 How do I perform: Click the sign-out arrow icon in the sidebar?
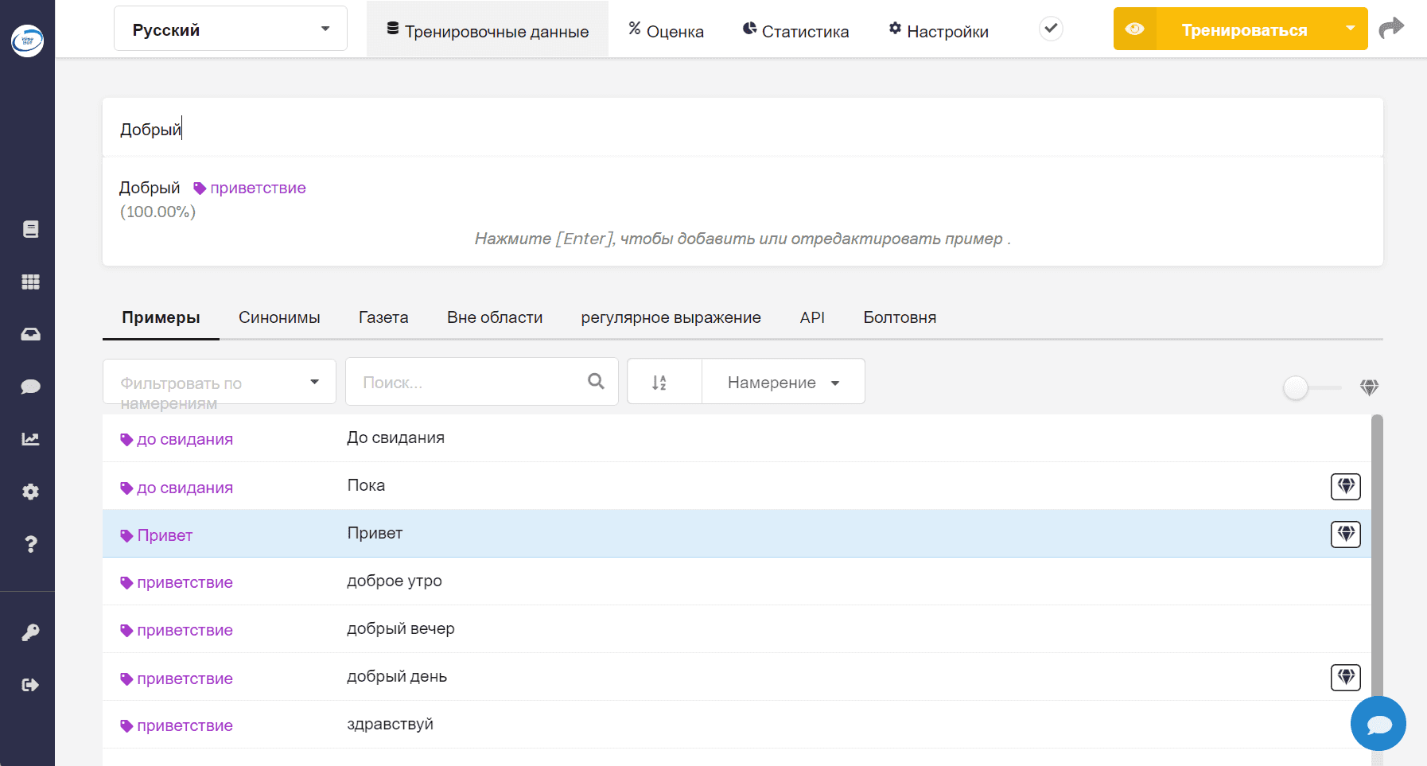pos(30,685)
